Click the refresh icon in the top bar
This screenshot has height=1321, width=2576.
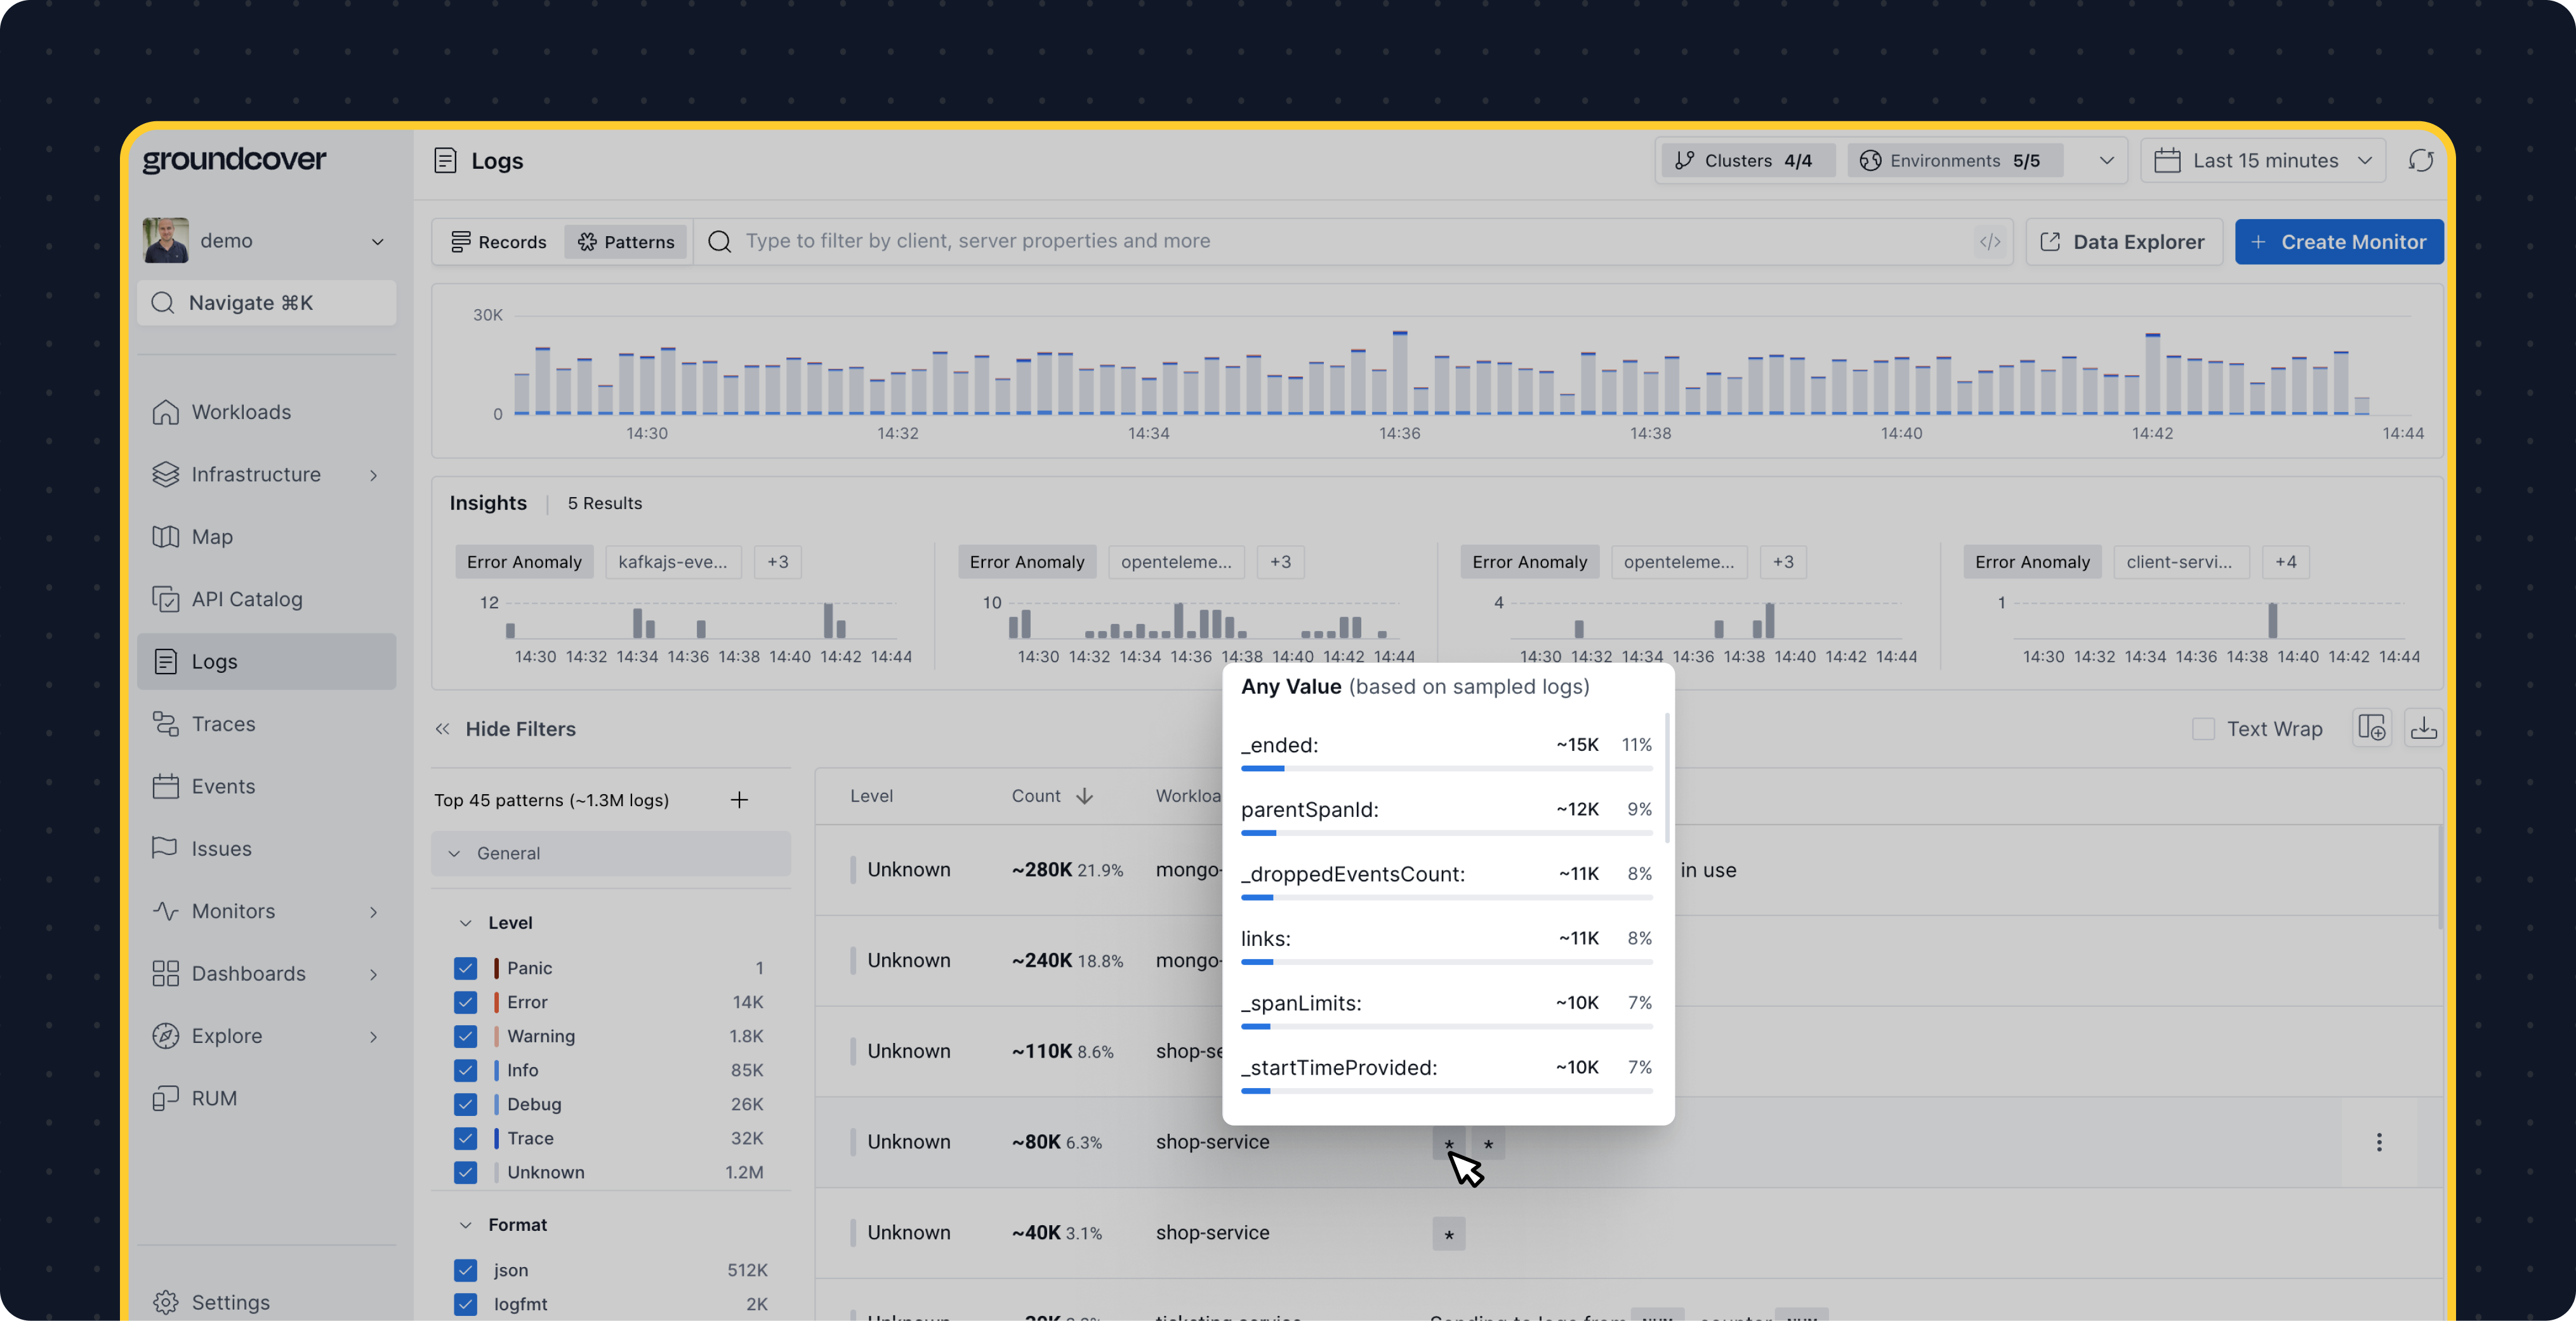click(2420, 161)
